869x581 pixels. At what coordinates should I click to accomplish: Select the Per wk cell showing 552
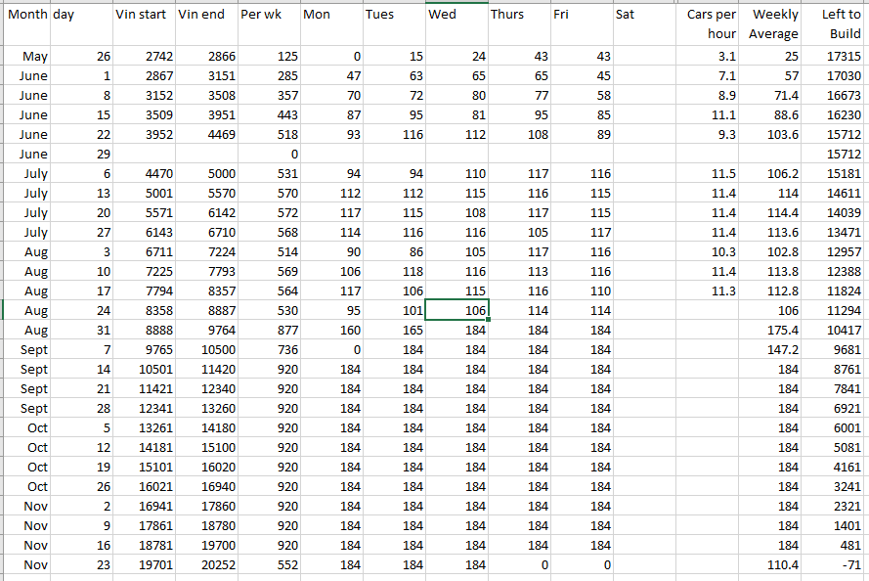268,565
